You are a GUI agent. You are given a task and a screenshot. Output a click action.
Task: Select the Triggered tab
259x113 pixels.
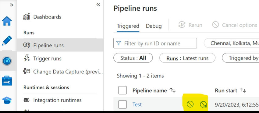128,26
